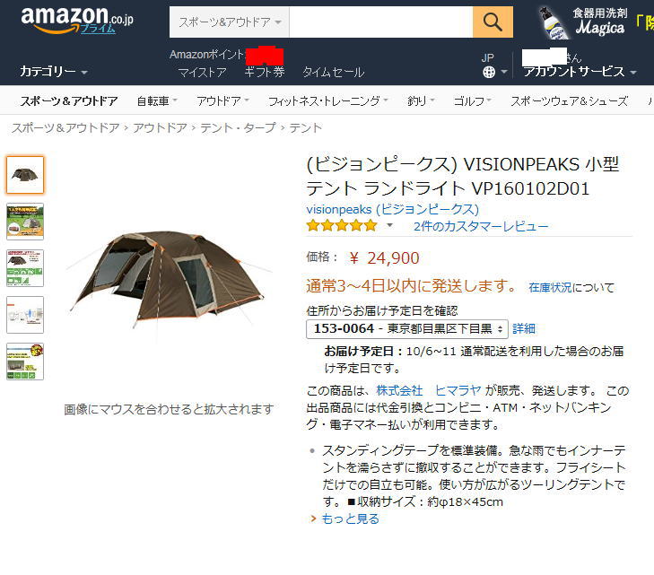Select the first tent thumbnail

point(25,175)
